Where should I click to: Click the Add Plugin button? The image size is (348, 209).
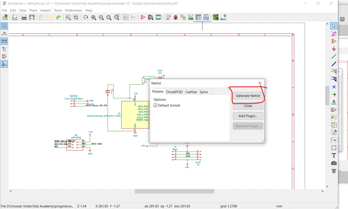[x=248, y=116]
